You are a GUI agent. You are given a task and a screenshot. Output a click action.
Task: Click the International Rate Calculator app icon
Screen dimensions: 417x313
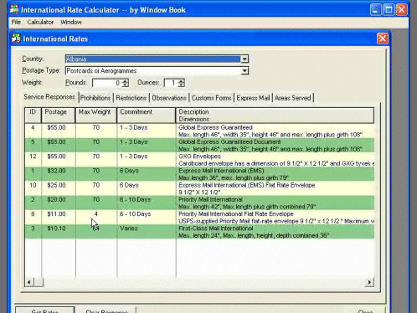click(14, 10)
